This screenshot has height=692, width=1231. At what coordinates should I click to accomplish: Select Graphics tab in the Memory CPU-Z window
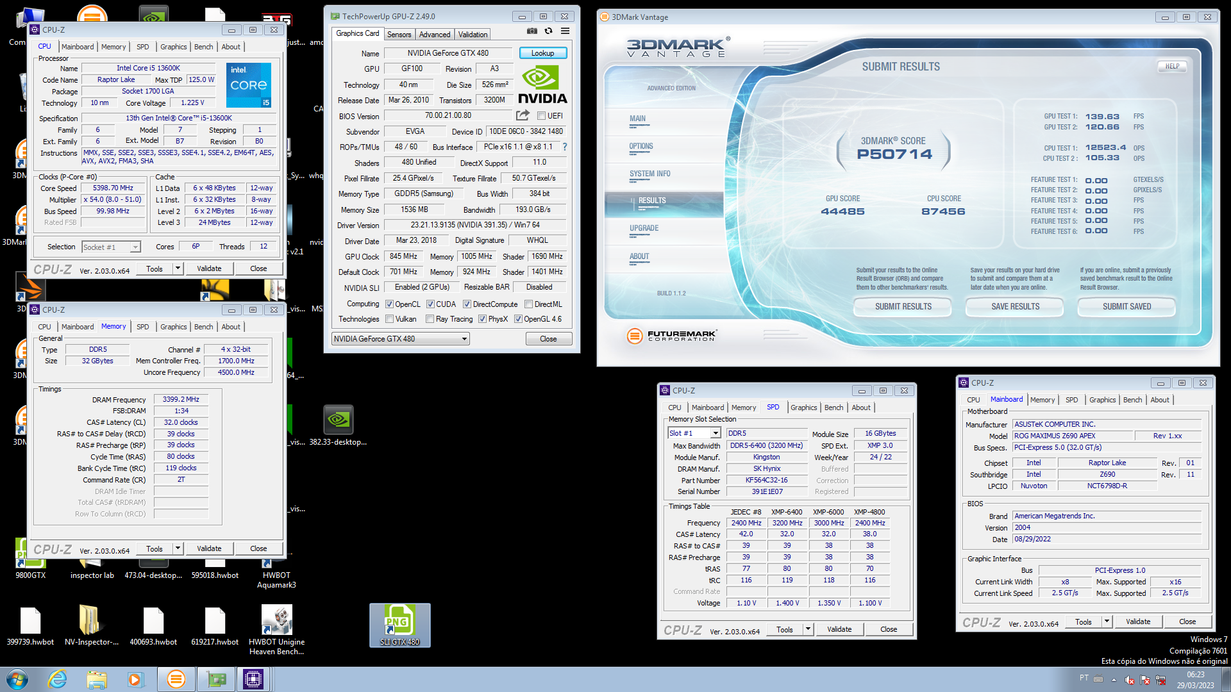173,327
